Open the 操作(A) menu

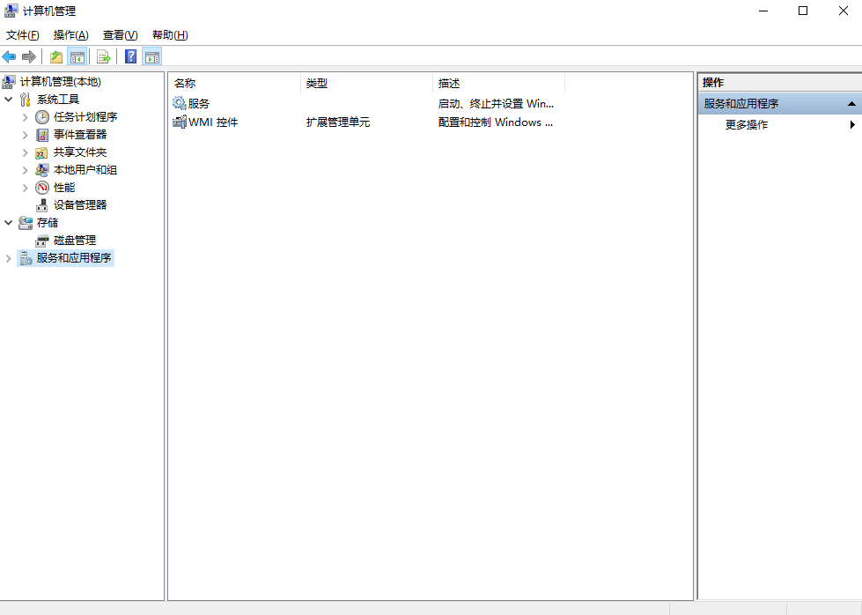70,34
